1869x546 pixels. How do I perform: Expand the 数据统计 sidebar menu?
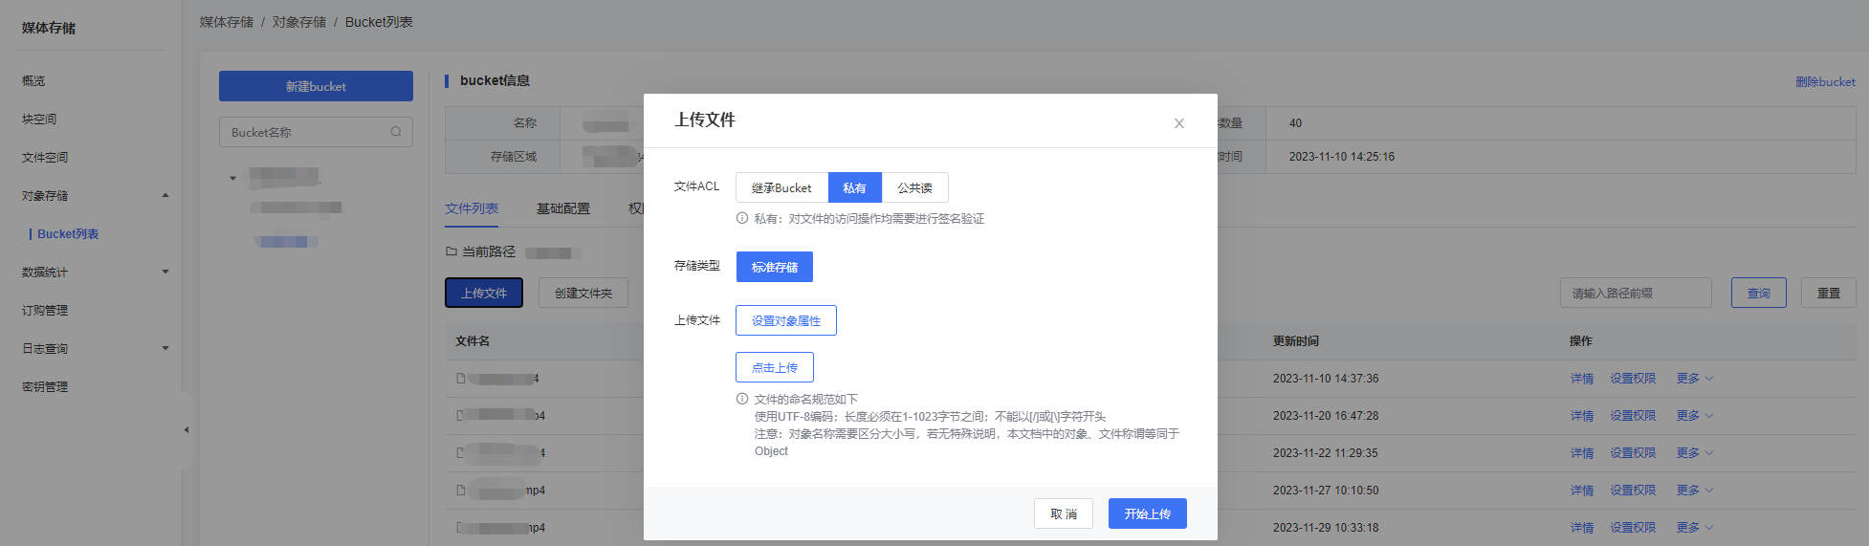coord(165,273)
